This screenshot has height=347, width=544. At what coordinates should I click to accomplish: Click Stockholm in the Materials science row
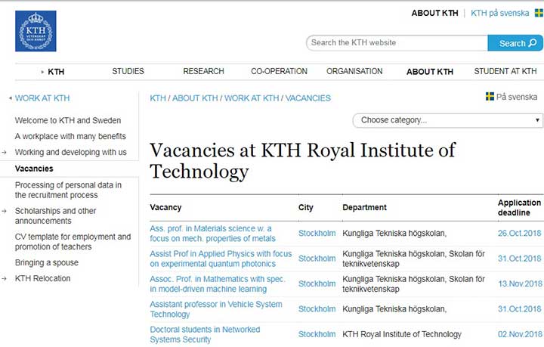[317, 233]
